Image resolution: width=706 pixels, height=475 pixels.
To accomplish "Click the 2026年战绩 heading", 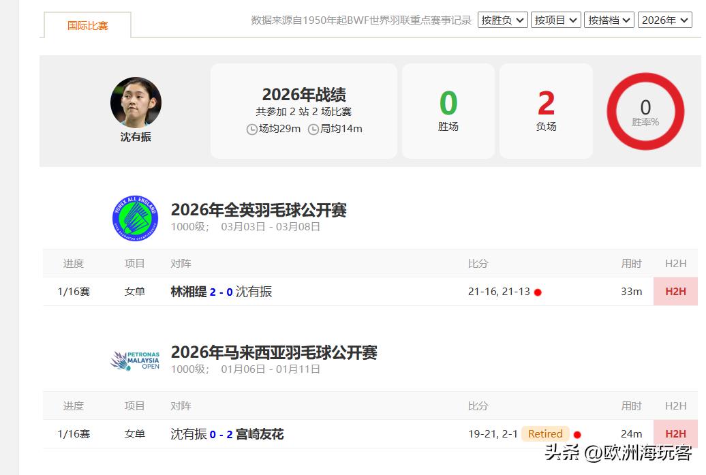I will (x=304, y=95).
